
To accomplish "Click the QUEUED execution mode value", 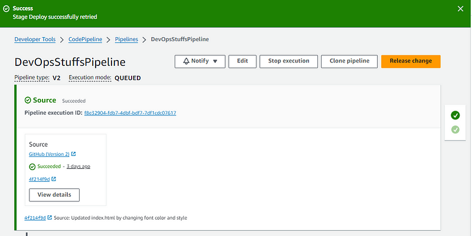I will (x=127, y=78).
